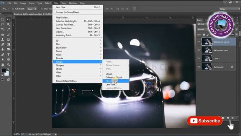241x136 pixels.
Task: Click the Photoshop Ps logo
Action: 3,3
